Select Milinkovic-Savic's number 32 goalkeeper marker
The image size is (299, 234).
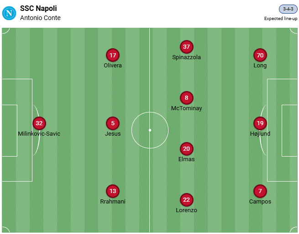tap(39, 123)
